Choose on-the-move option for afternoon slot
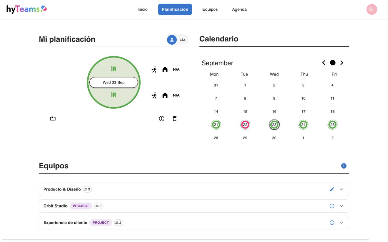Screen dimensions: 388x242 pyautogui.click(x=154, y=95)
